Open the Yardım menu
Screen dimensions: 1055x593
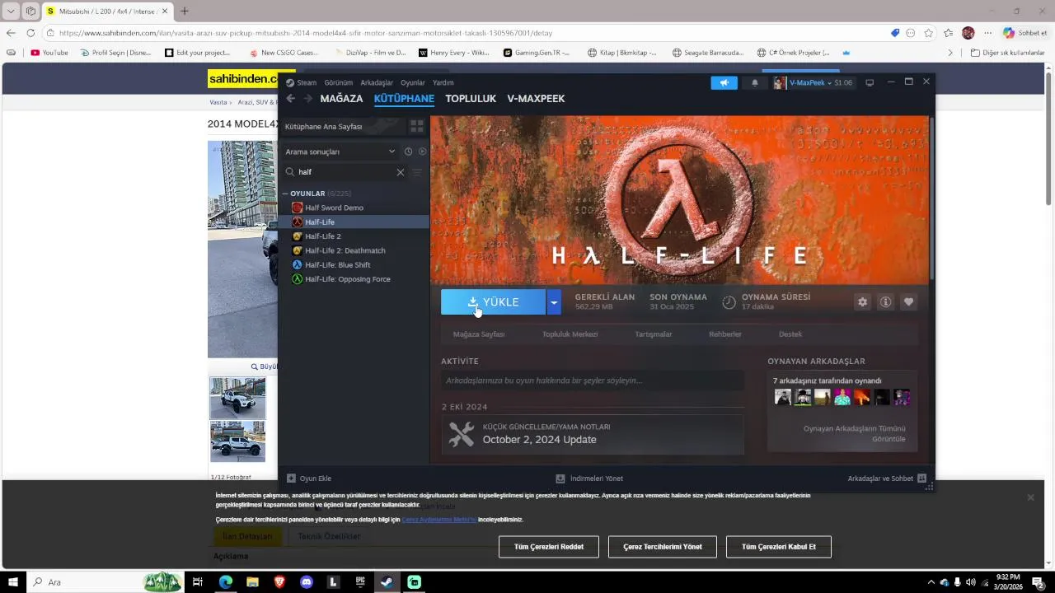point(443,82)
